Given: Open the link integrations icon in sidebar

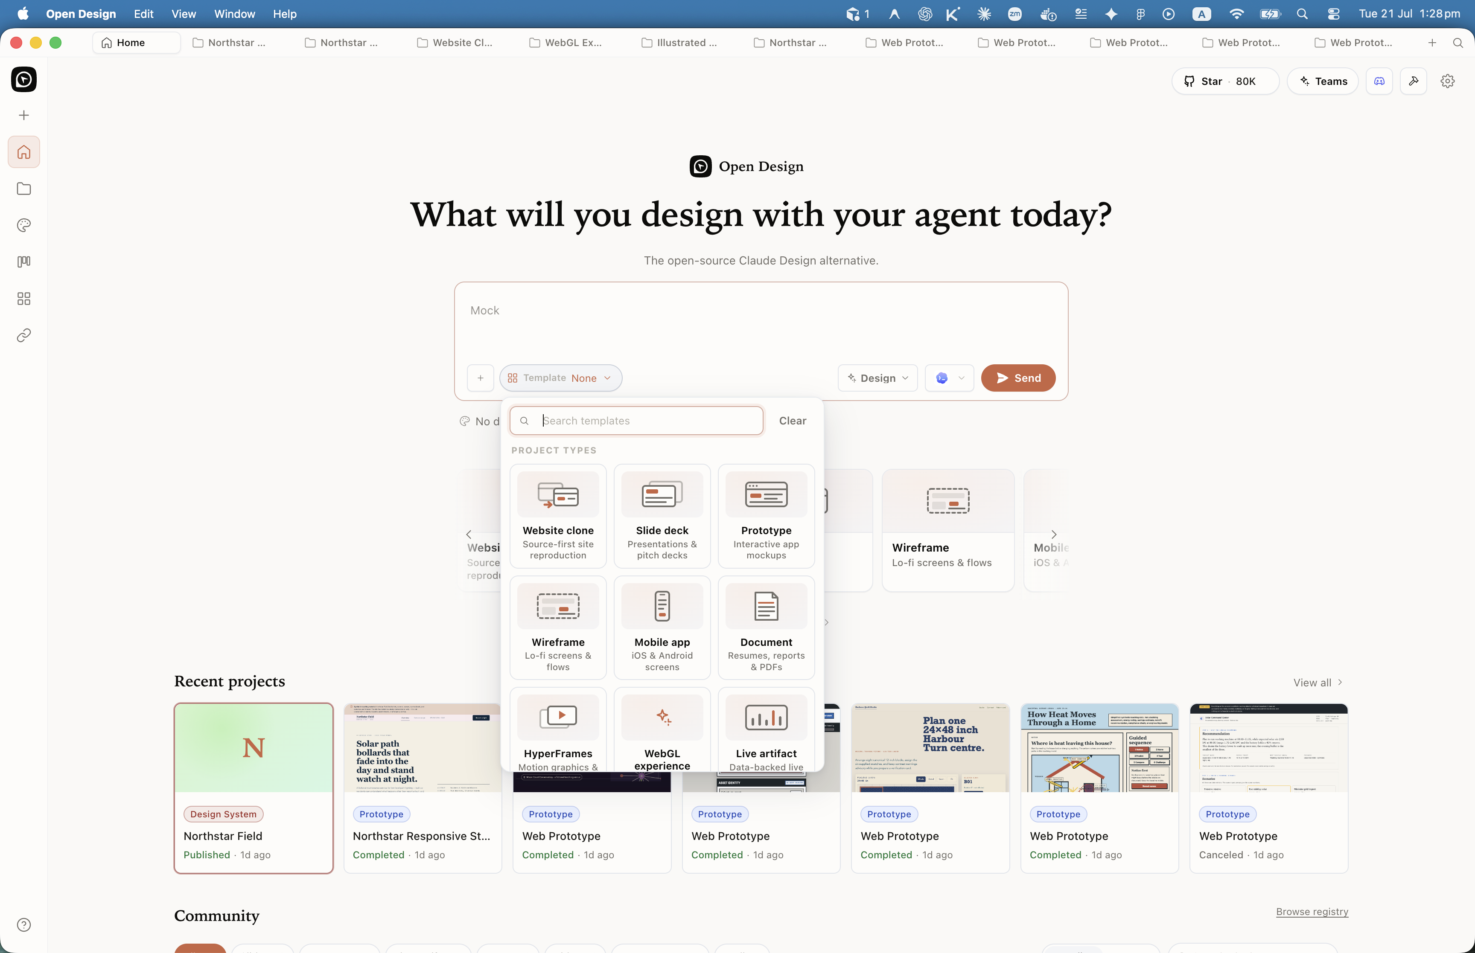Looking at the screenshot, I should (23, 335).
